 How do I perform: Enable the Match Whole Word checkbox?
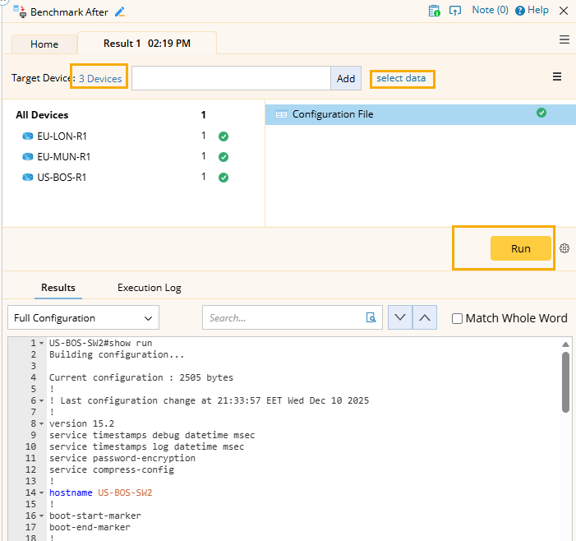pyautogui.click(x=458, y=318)
